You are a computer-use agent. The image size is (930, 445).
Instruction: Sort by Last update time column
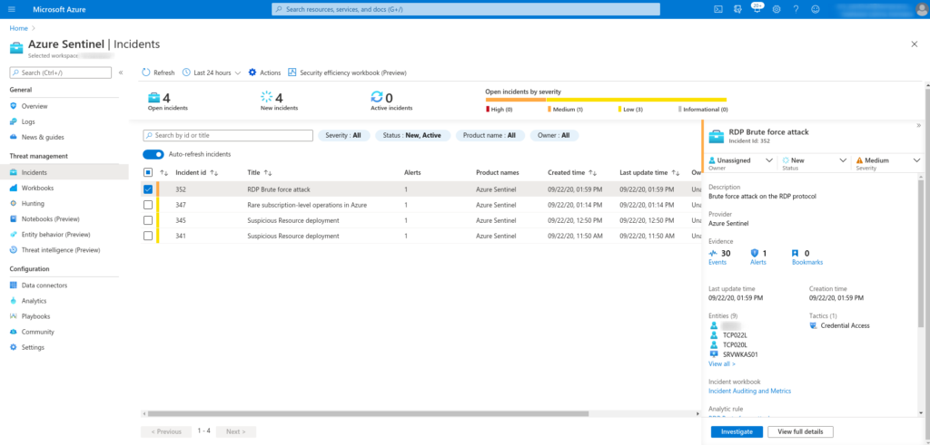point(649,173)
